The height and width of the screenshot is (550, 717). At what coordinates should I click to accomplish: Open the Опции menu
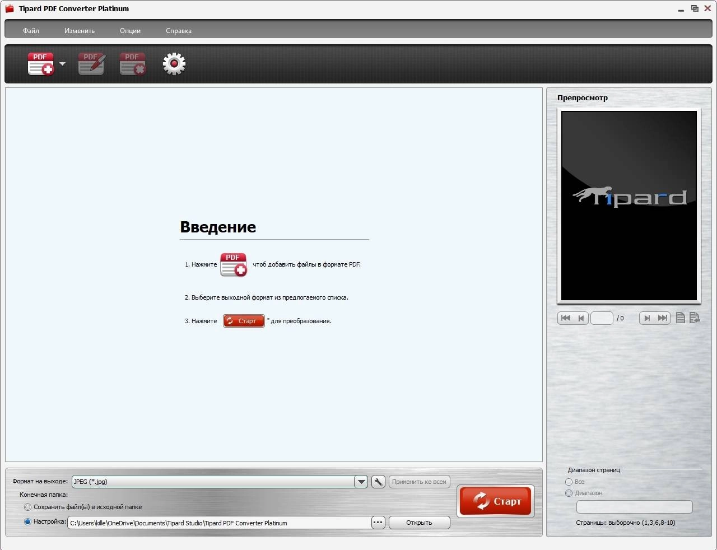[130, 31]
